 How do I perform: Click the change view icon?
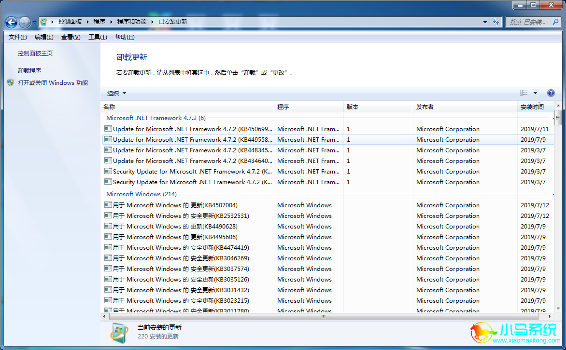[x=524, y=93]
